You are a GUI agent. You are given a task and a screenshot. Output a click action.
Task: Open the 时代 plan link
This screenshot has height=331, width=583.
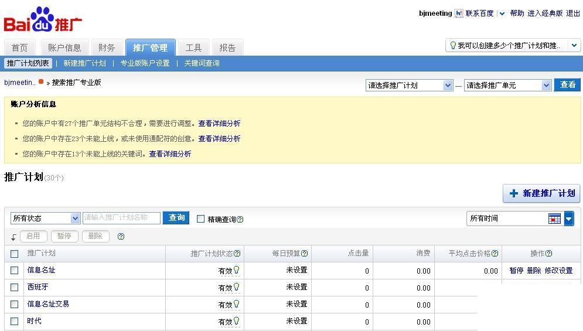34,321
